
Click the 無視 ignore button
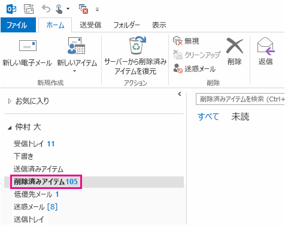pos(186,41)
